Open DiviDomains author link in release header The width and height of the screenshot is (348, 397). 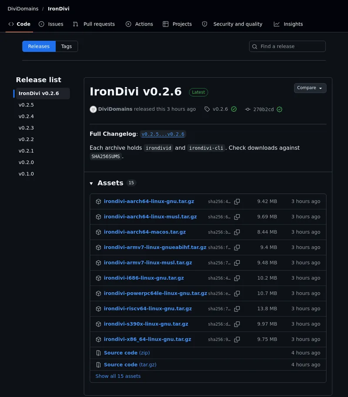pos(115,109)
